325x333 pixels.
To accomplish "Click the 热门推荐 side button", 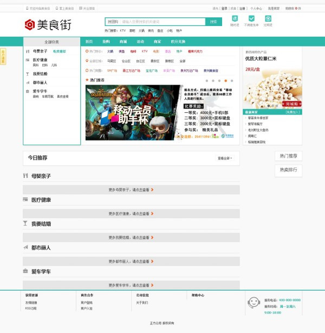I will 288,156.
